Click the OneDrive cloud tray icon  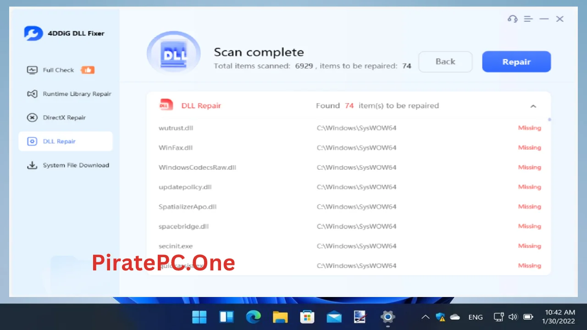pyautogui.click(x=455, y=317)
